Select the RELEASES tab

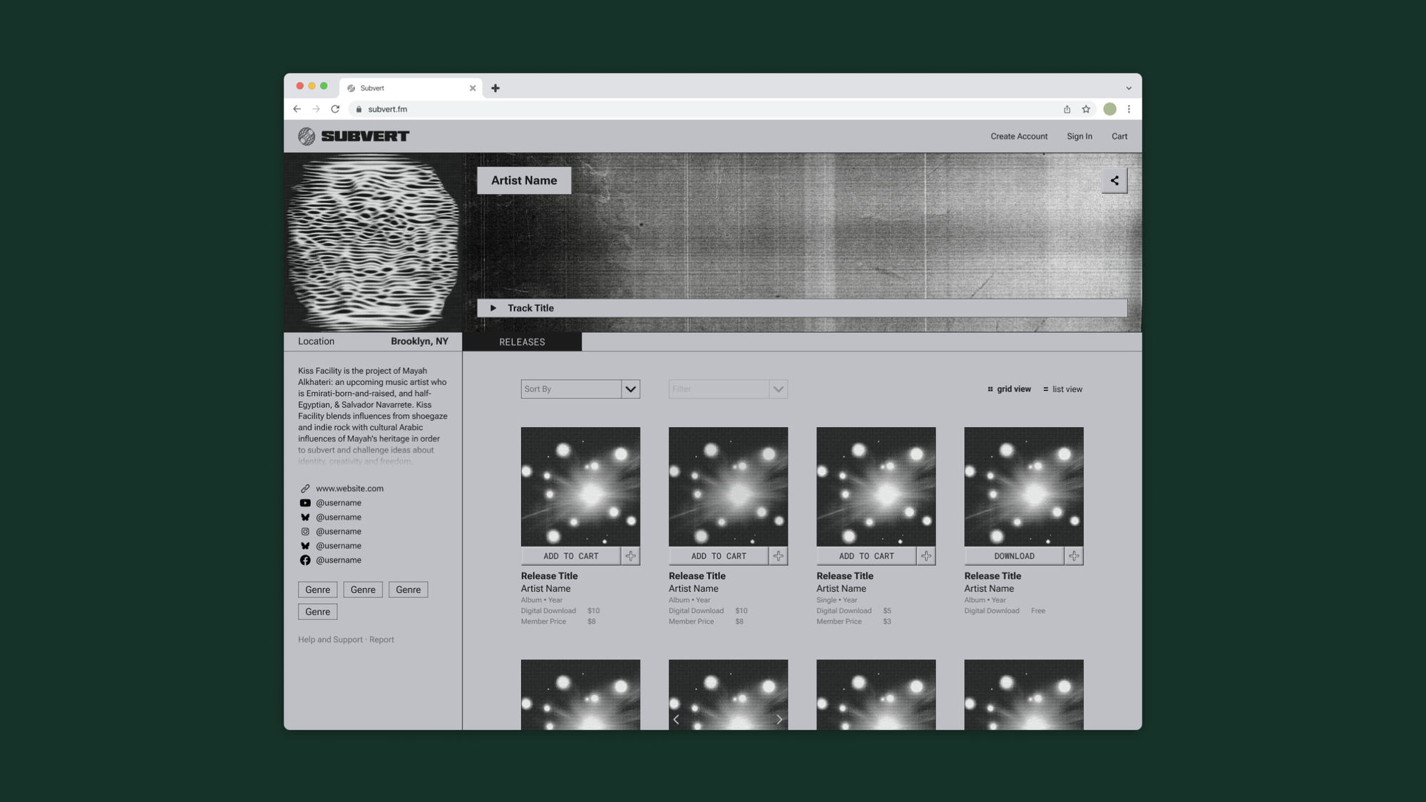click(522, 342)
